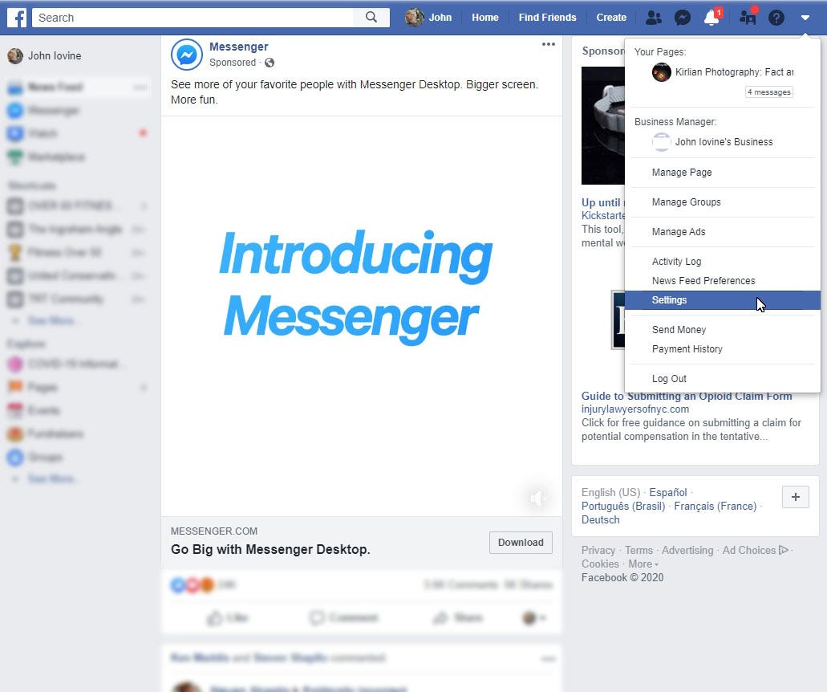Click Introducing Messenger video area

tap(361, 315)
